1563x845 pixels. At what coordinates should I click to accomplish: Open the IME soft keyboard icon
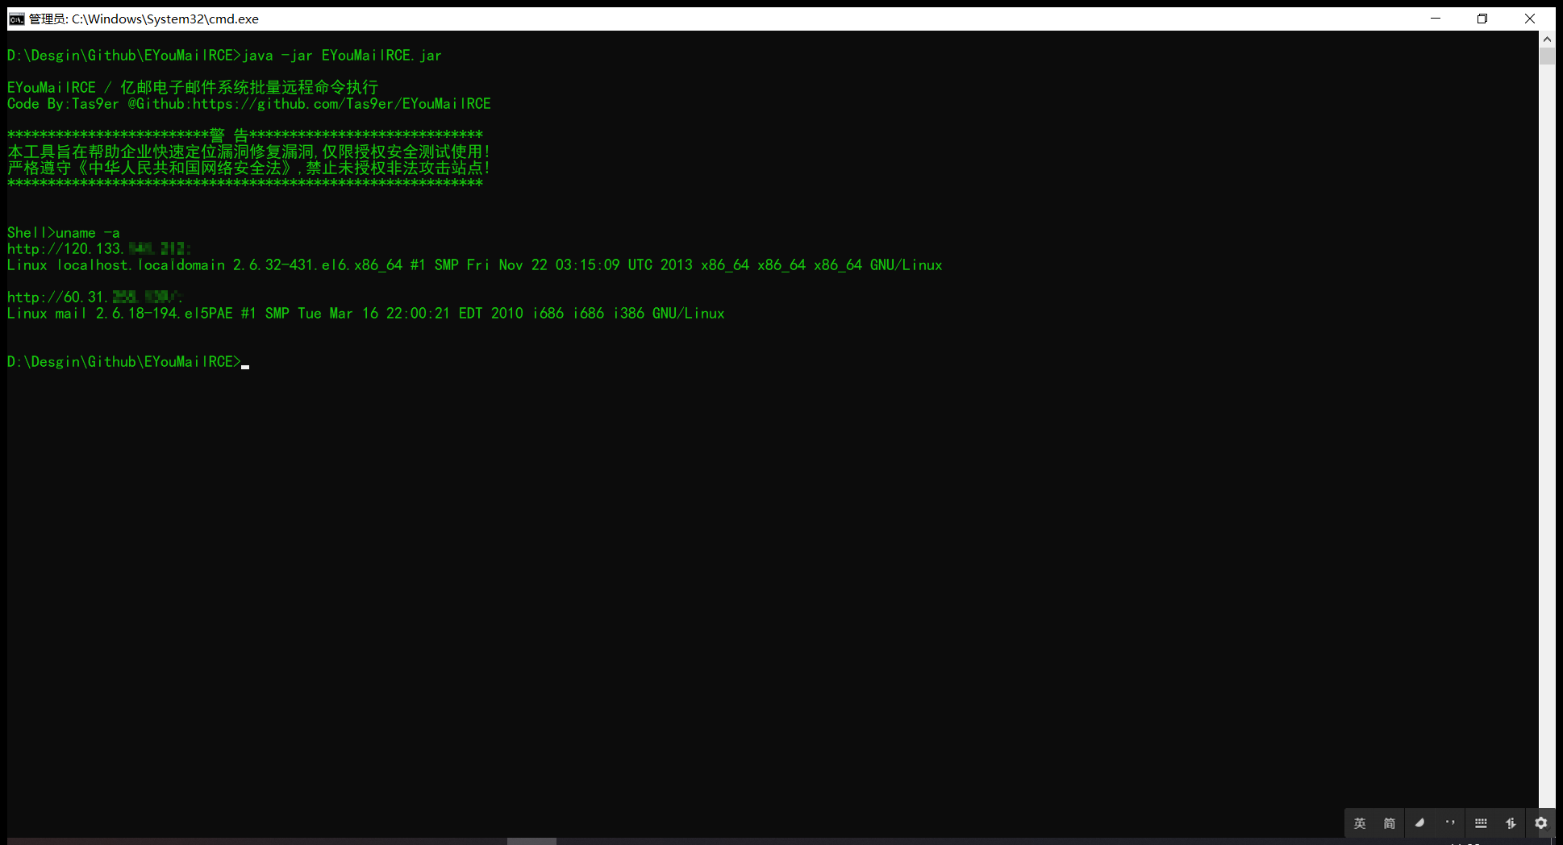(1481, 823)
